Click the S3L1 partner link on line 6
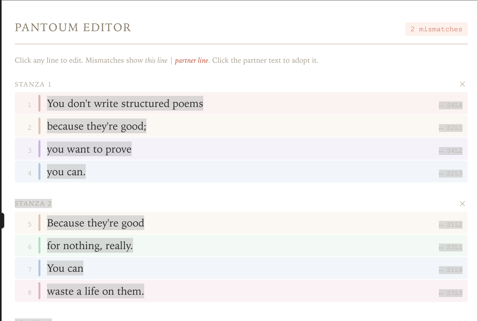Screen dimensions: 477x321 click(x=451, y=247)
